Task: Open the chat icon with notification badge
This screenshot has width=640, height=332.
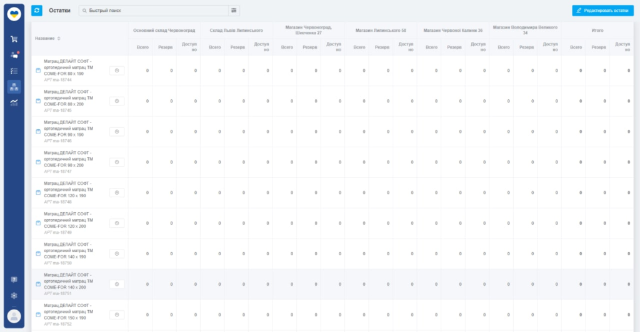Action: (14, 55)
